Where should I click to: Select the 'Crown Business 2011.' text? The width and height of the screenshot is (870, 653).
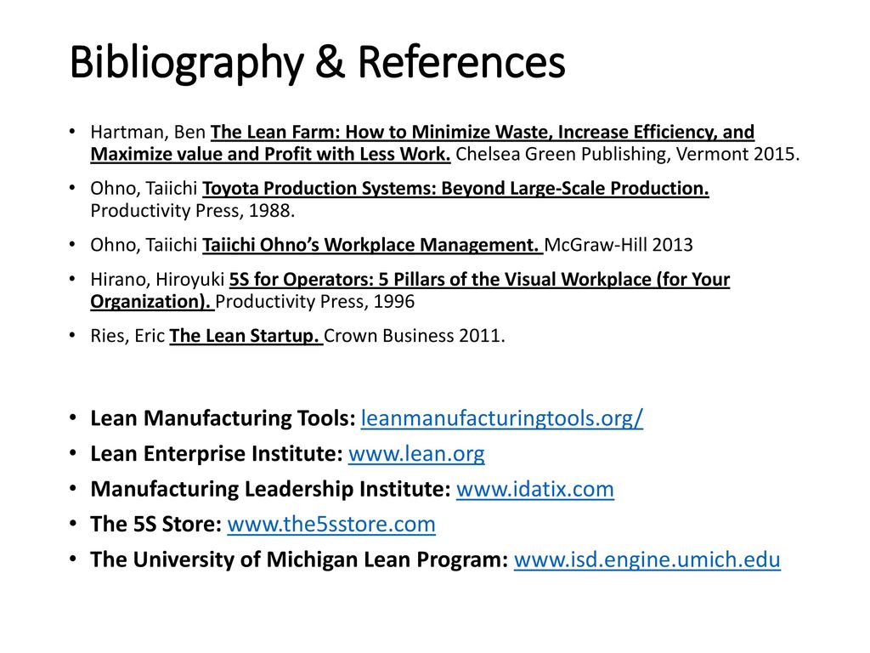point(415,336)
